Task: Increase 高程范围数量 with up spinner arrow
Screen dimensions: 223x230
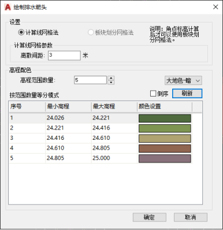Action: 111,78
